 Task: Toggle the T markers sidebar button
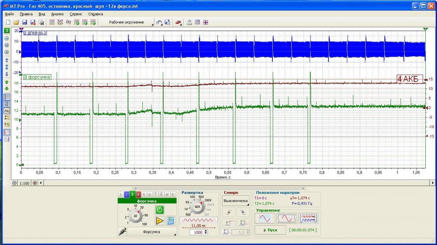click(7, 124)
